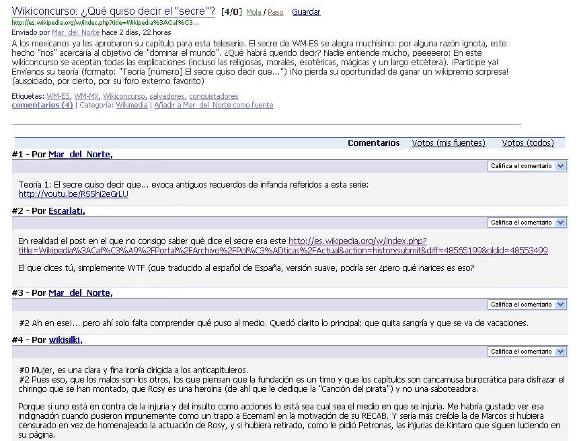Open submitter Mar_del_Norte profile link under the title
The image size is (579, 441).
click(76, 32)
